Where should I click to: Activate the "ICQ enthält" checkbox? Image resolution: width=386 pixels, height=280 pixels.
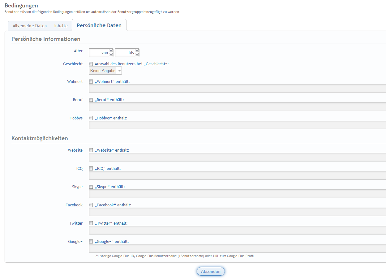pos(91,169)
